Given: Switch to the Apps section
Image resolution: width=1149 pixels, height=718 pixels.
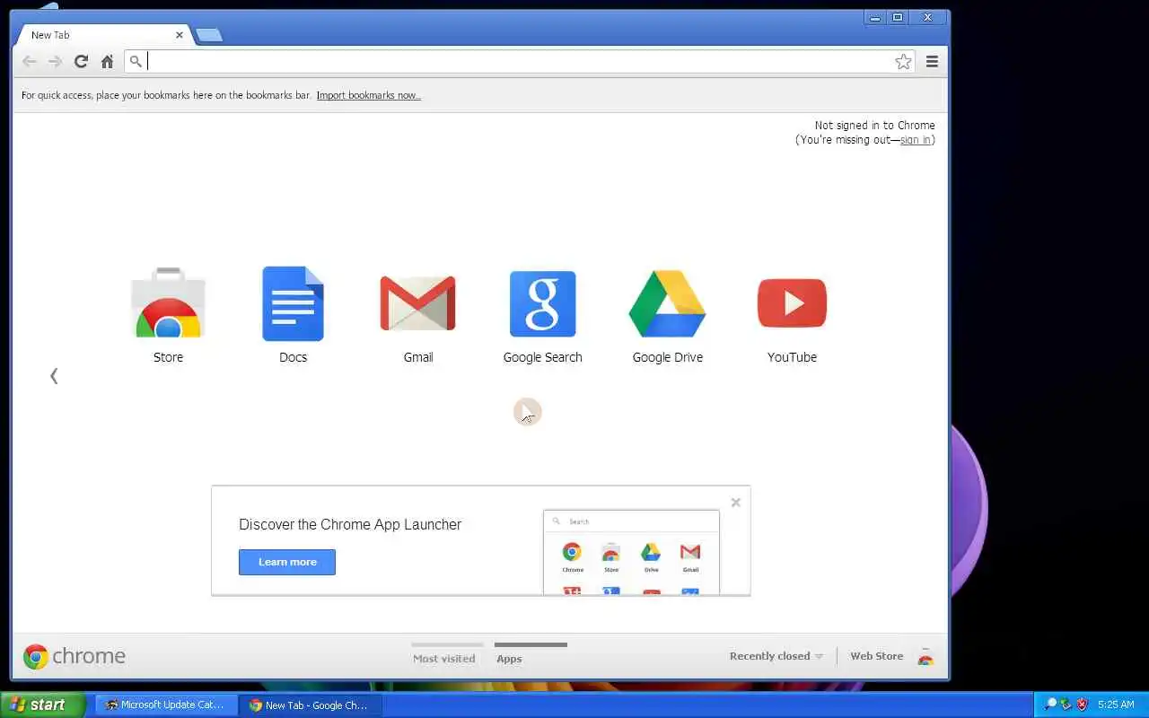Looking at the screenshot, I should 509,658.
